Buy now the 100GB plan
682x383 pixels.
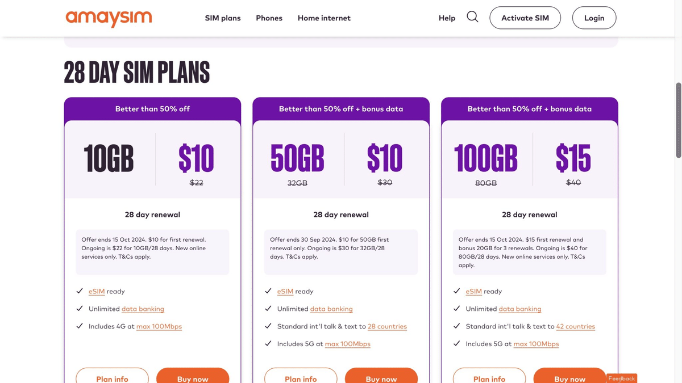click(569, 377)
